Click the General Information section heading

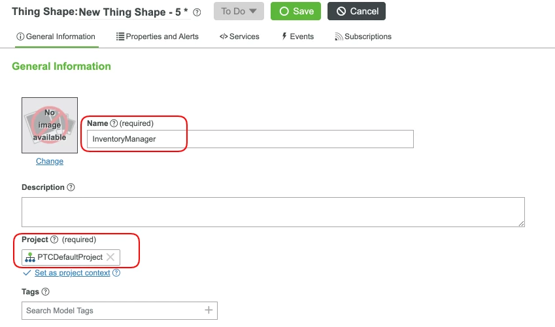[61, 67]
